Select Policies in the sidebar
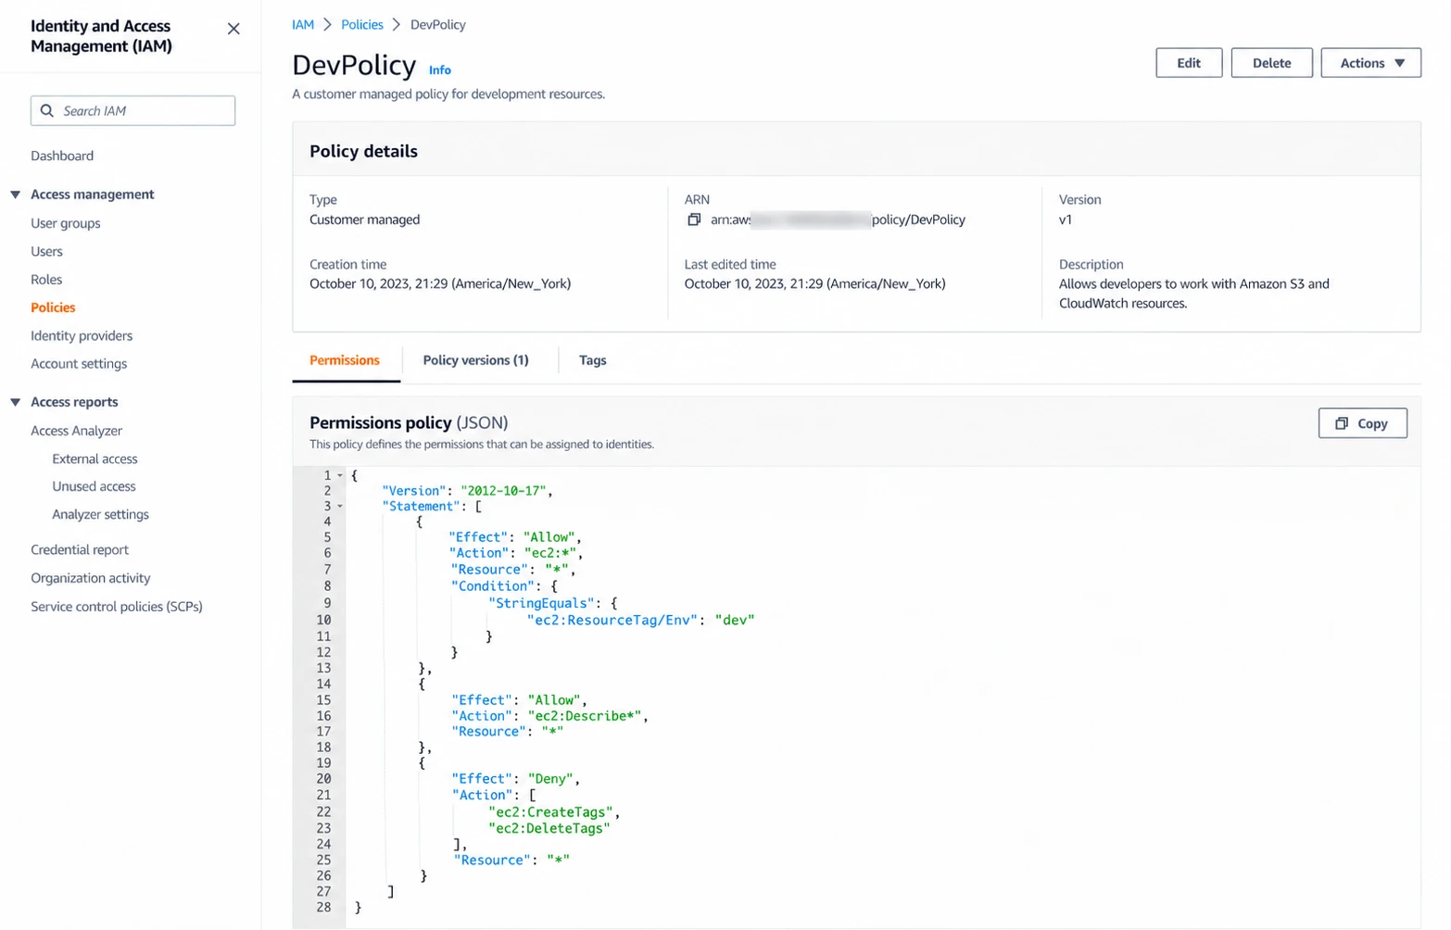 53,308
